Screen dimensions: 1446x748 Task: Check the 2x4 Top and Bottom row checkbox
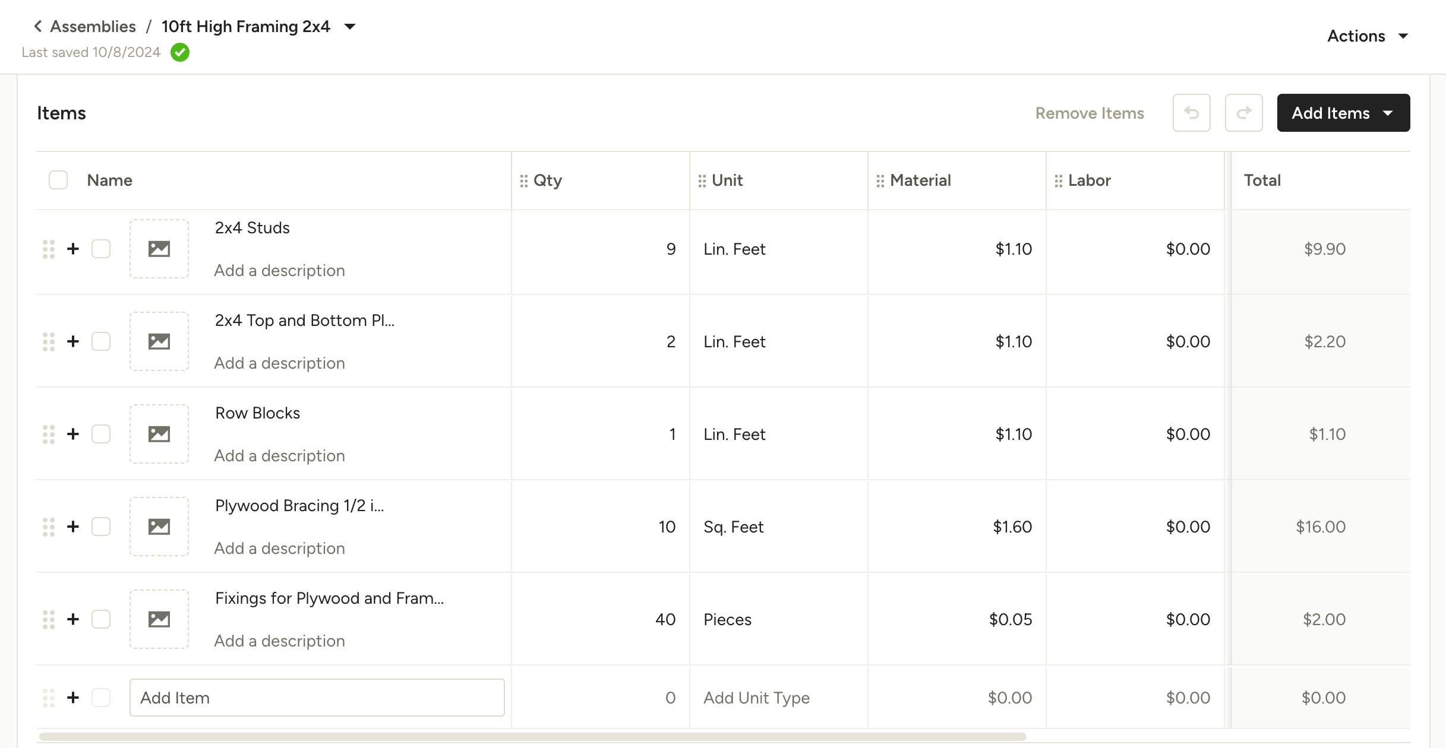pyautogui.click(x=101, y=341)
